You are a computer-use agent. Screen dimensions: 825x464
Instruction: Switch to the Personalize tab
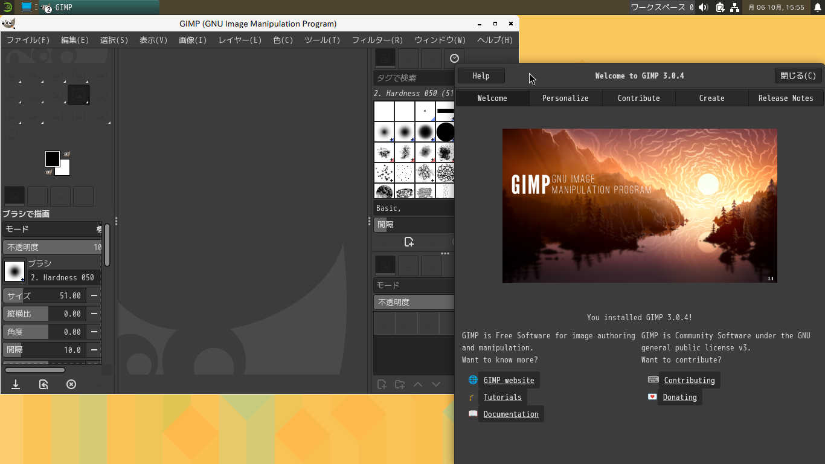[x=565, y=98]
